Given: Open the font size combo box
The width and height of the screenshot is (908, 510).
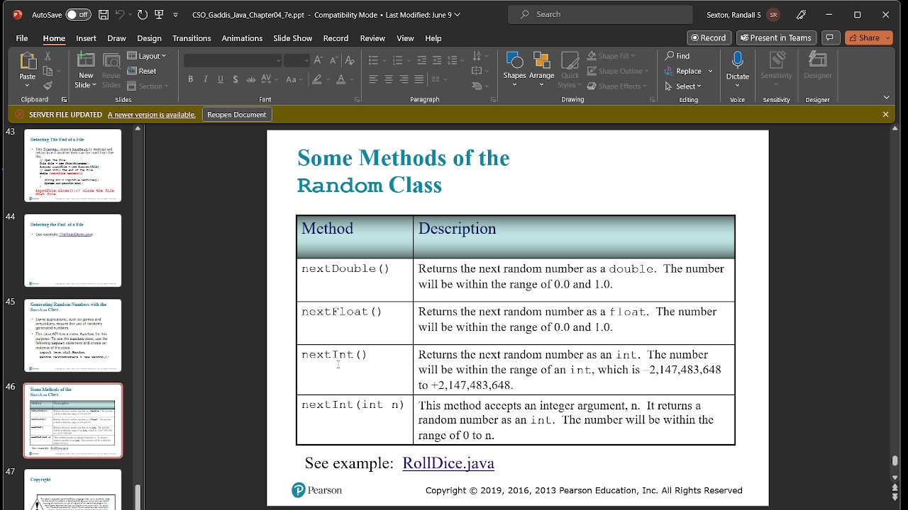Looking at the screenshot, I should tap(296, 60).
